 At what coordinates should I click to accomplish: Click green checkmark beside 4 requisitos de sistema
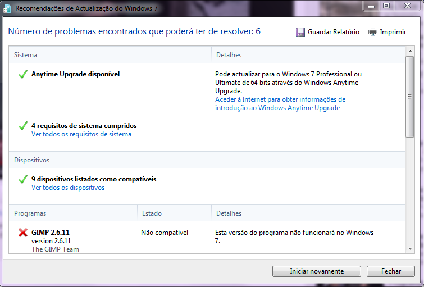(23, 126)
